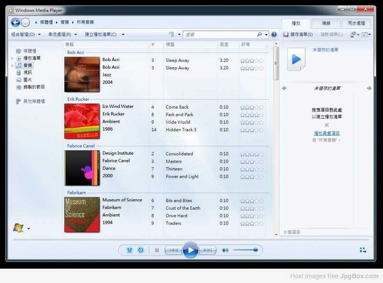
Task: Click the Ice Wind Water album art
Action: (x=82, y=121)
